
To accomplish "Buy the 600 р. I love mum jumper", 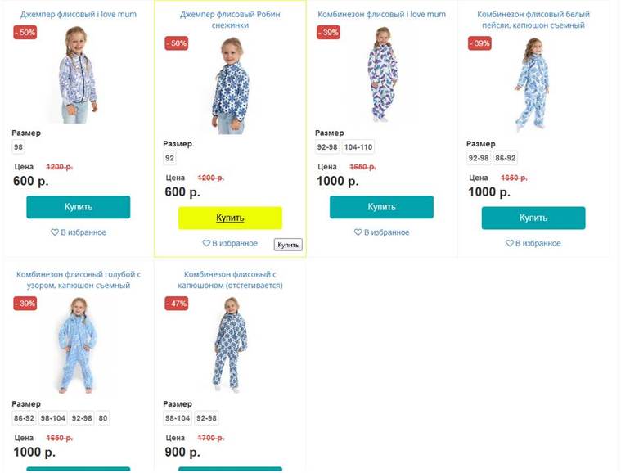I will tap(78, 207).
